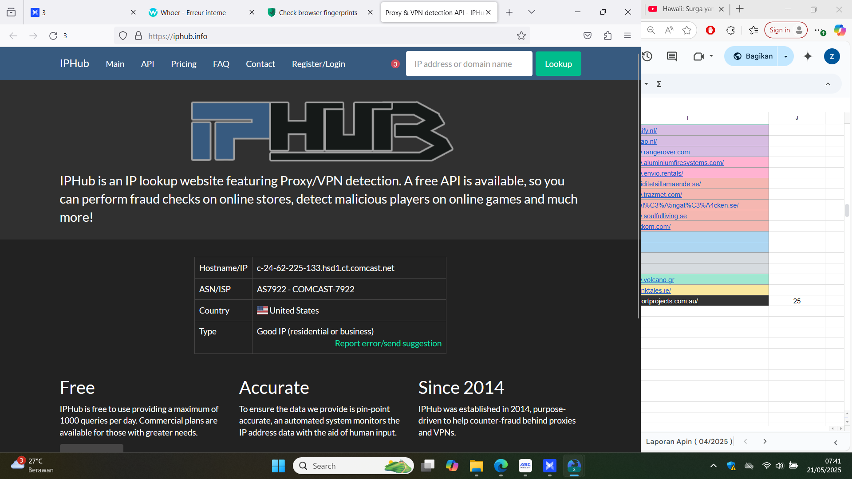
Task: Focus the IP address or domain name field
Action: [469, 64]
